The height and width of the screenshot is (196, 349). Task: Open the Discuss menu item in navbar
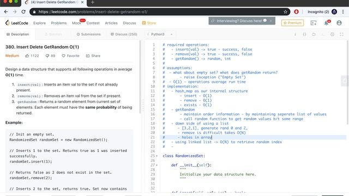tap(129, 23)
